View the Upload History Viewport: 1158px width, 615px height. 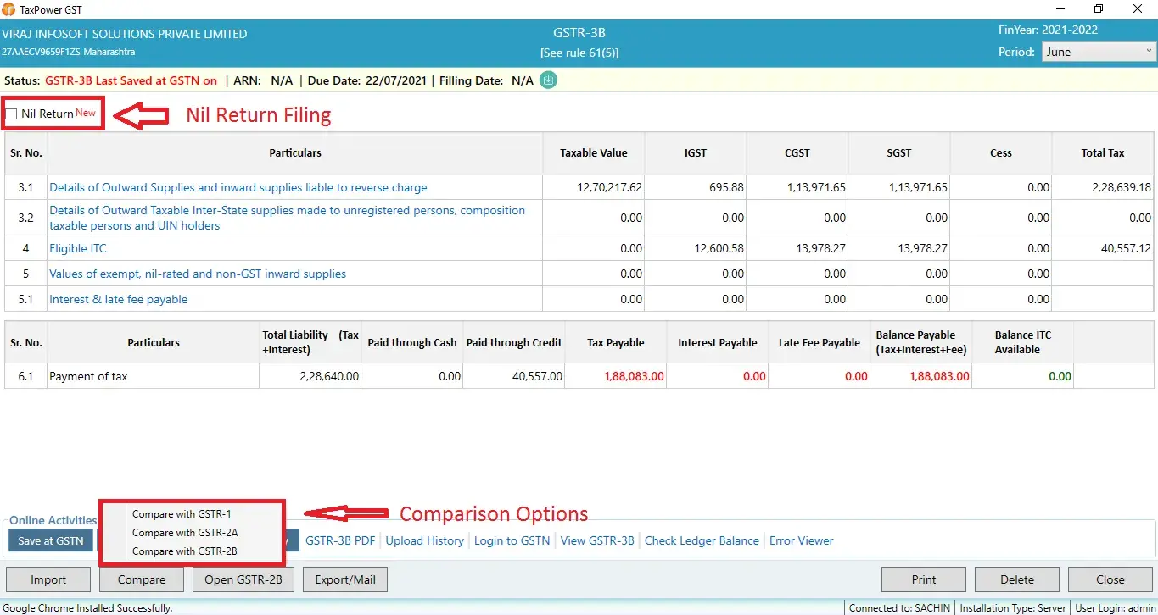424,540
